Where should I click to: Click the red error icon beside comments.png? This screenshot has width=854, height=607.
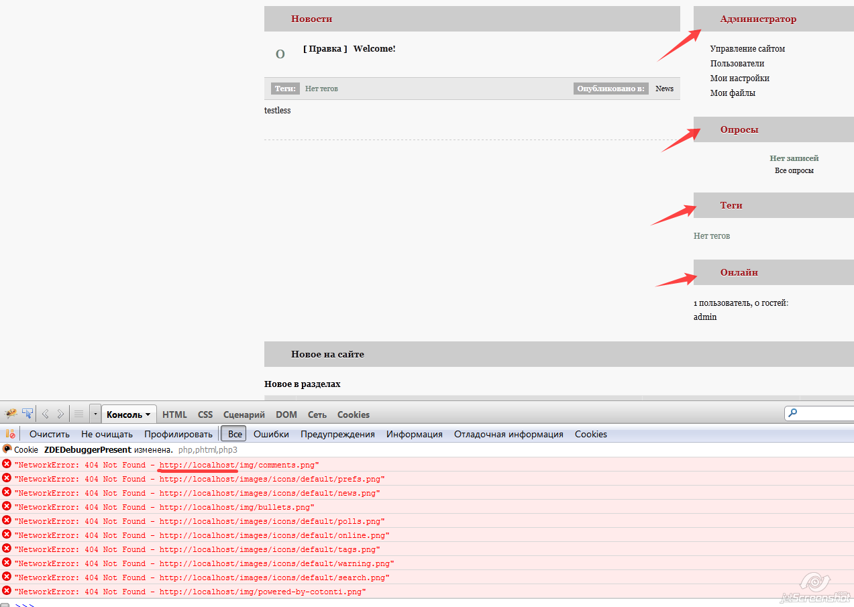click(7, 464)
